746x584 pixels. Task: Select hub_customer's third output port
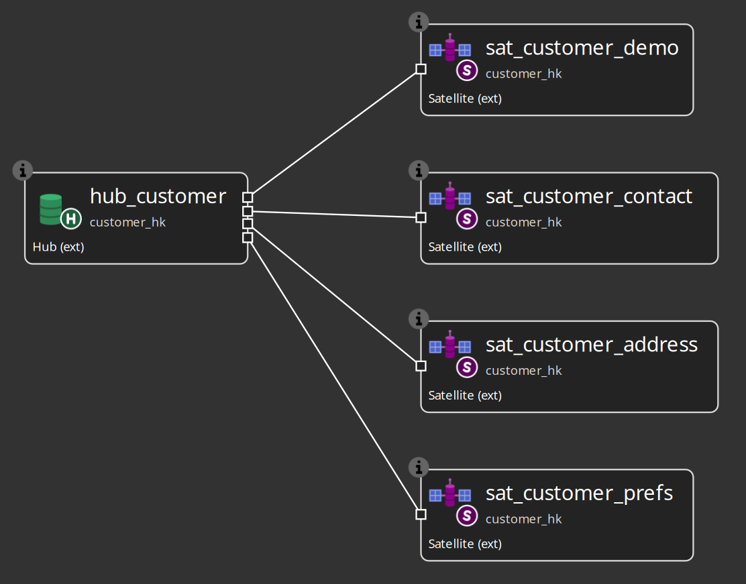(x=248, y=223)
